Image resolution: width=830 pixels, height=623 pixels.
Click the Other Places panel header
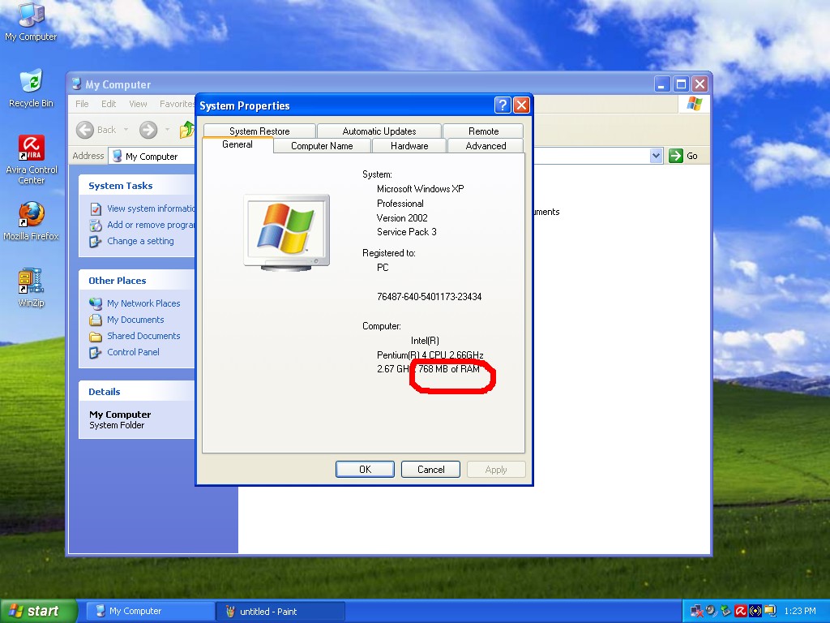(137, 280)
